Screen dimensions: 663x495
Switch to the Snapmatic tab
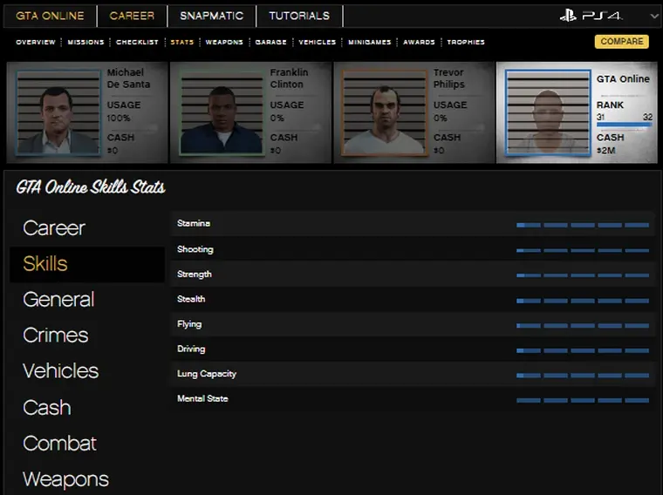(x=213, y=16)
